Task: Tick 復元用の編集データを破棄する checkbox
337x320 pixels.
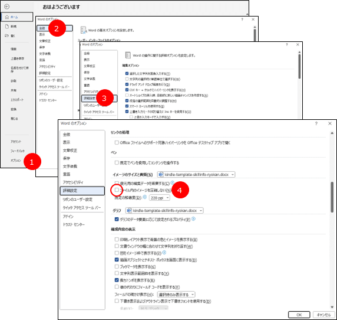Action: tap(117, 183)
